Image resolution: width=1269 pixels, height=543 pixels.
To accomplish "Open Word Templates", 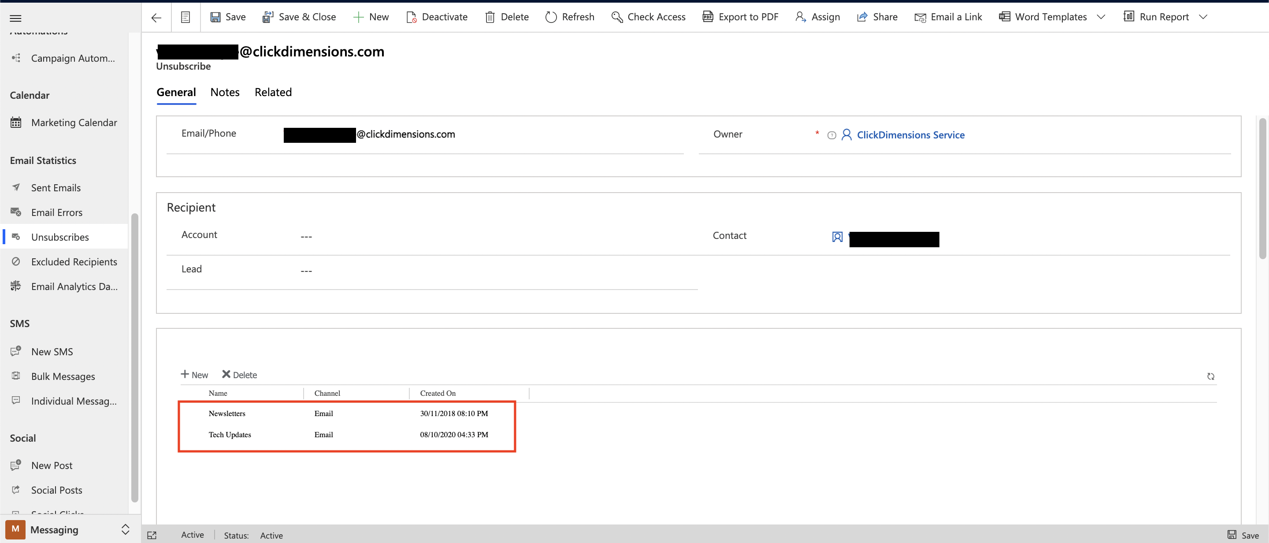I will click(x=1043, y=17).
